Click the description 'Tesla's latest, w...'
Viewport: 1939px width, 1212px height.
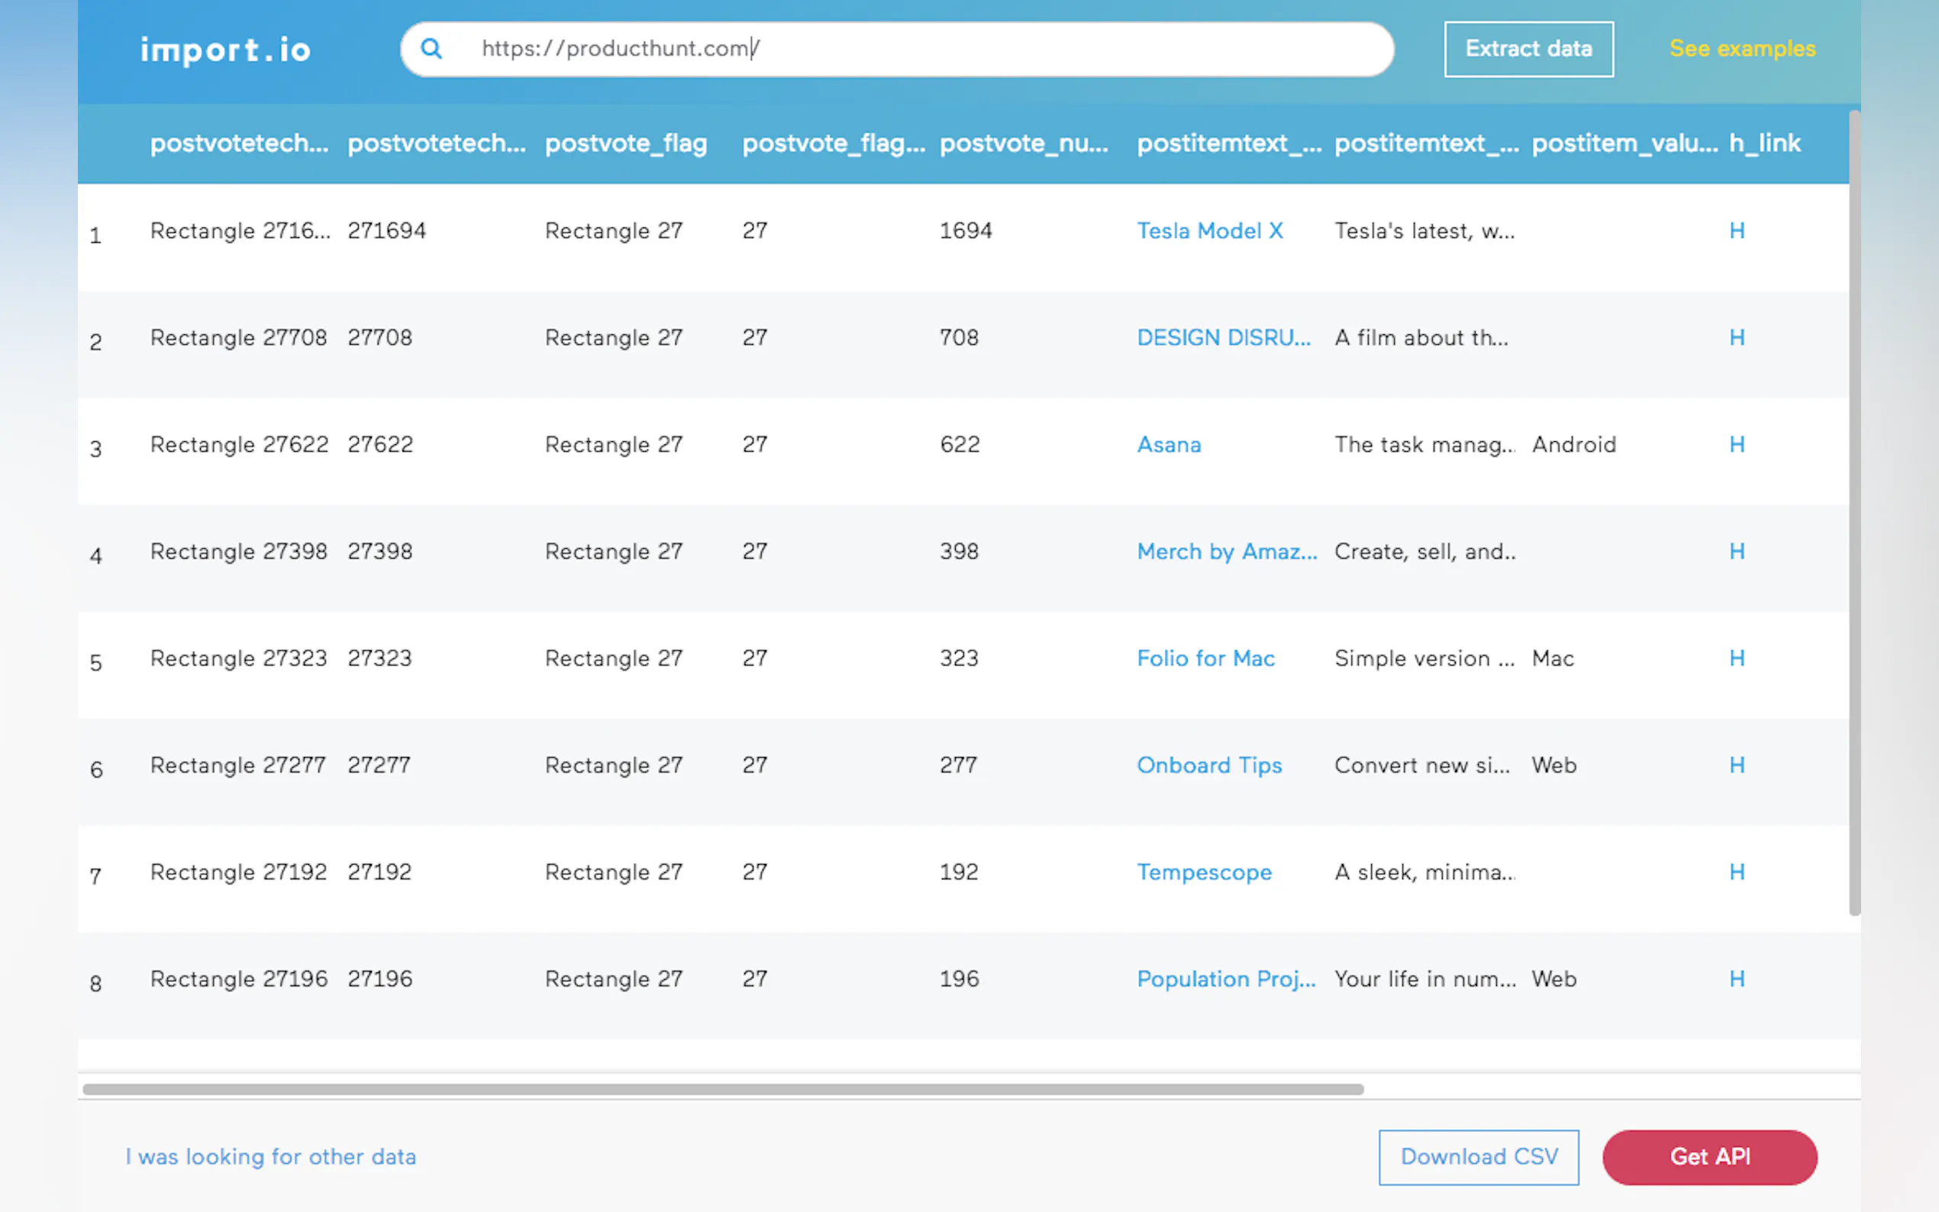coord(1424,230)
